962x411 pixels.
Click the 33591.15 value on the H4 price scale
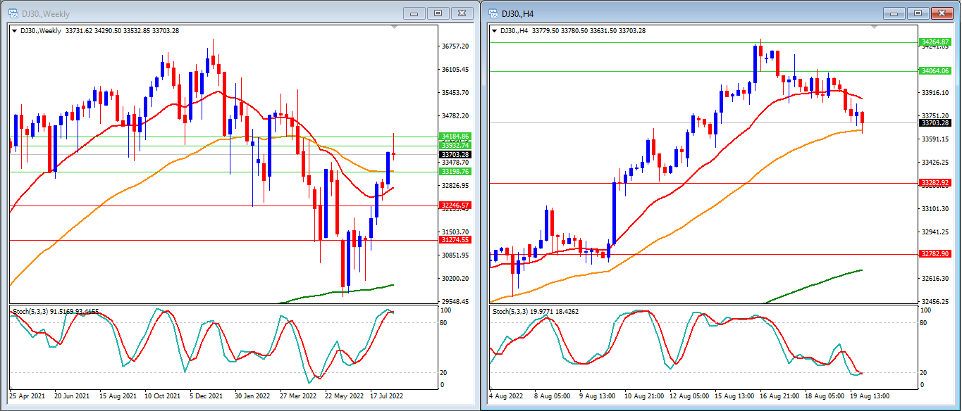pos(937,139)
